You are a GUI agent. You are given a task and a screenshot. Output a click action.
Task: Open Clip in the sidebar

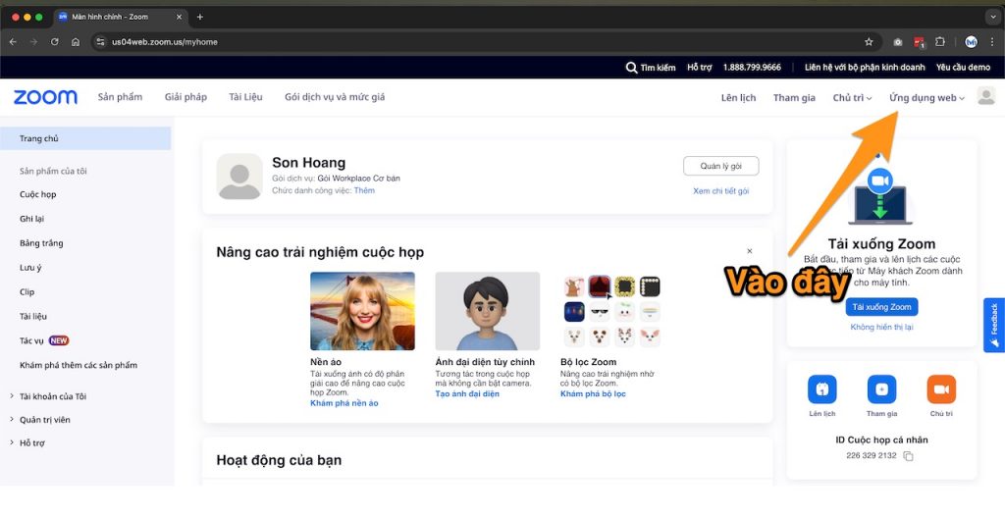click(x=26, y=291)
